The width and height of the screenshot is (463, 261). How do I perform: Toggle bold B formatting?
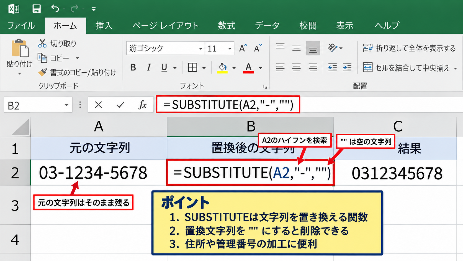coord(133,67)
